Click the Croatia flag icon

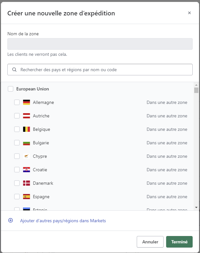click(x=27, y=170)
